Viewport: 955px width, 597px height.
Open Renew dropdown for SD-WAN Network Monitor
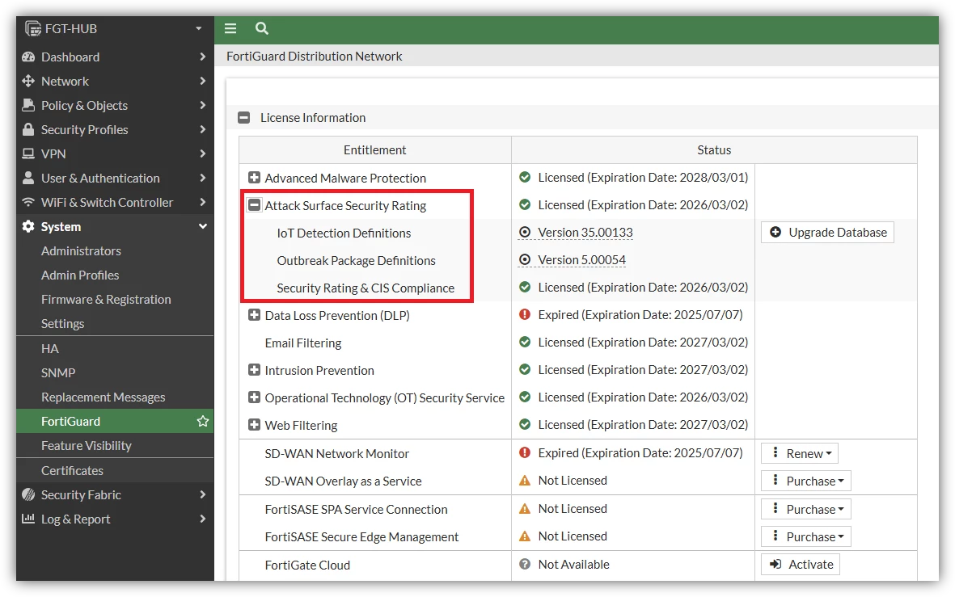pos(800,453)
